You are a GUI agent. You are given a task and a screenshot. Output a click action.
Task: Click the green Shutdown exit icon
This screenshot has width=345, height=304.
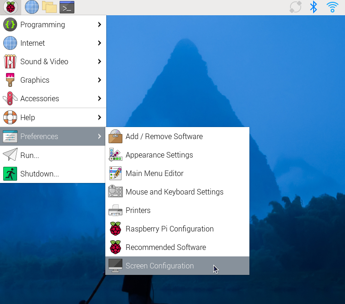coord(10,174)
